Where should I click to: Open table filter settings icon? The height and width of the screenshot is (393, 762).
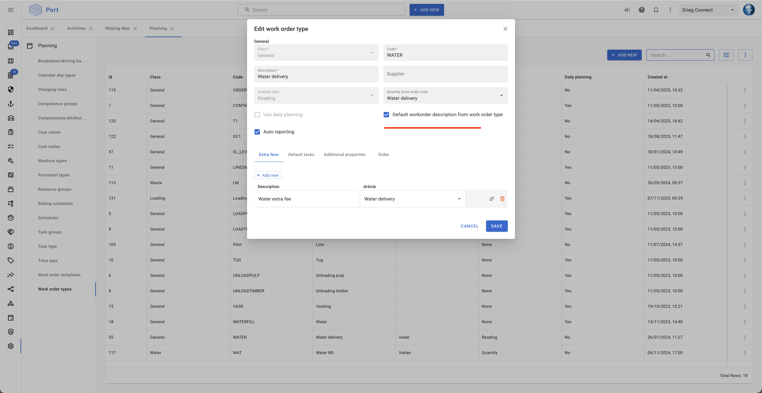(x=726, y=55)
